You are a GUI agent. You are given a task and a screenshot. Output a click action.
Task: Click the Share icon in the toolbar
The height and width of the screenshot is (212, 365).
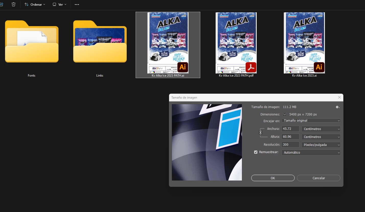coord(1,4)
